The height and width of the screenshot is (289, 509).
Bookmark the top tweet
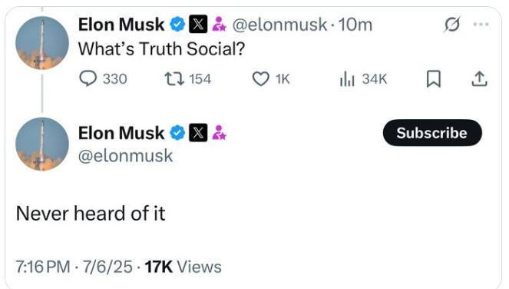pos(433,79)
